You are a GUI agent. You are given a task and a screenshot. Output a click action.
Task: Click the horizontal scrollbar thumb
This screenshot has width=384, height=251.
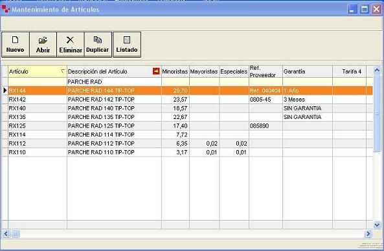pos(15,234)
